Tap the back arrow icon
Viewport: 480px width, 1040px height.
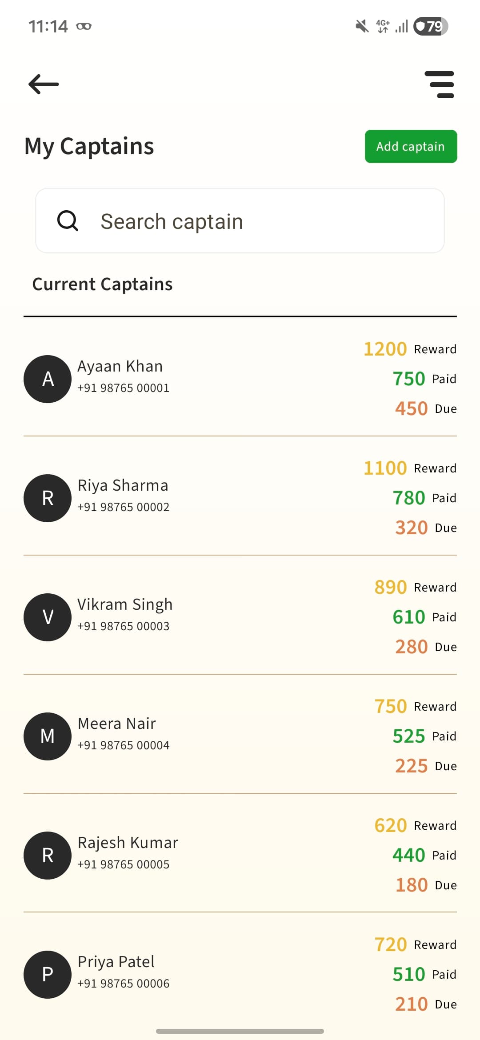pyautogui.click(x=44, y=84)
